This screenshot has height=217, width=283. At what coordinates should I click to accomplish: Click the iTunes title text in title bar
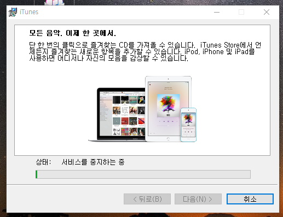(x=29, y=12)
